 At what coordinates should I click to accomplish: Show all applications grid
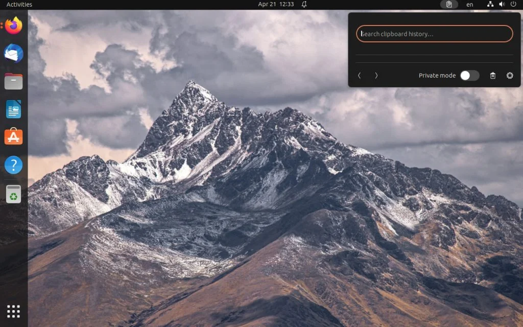tap(13, 311)
